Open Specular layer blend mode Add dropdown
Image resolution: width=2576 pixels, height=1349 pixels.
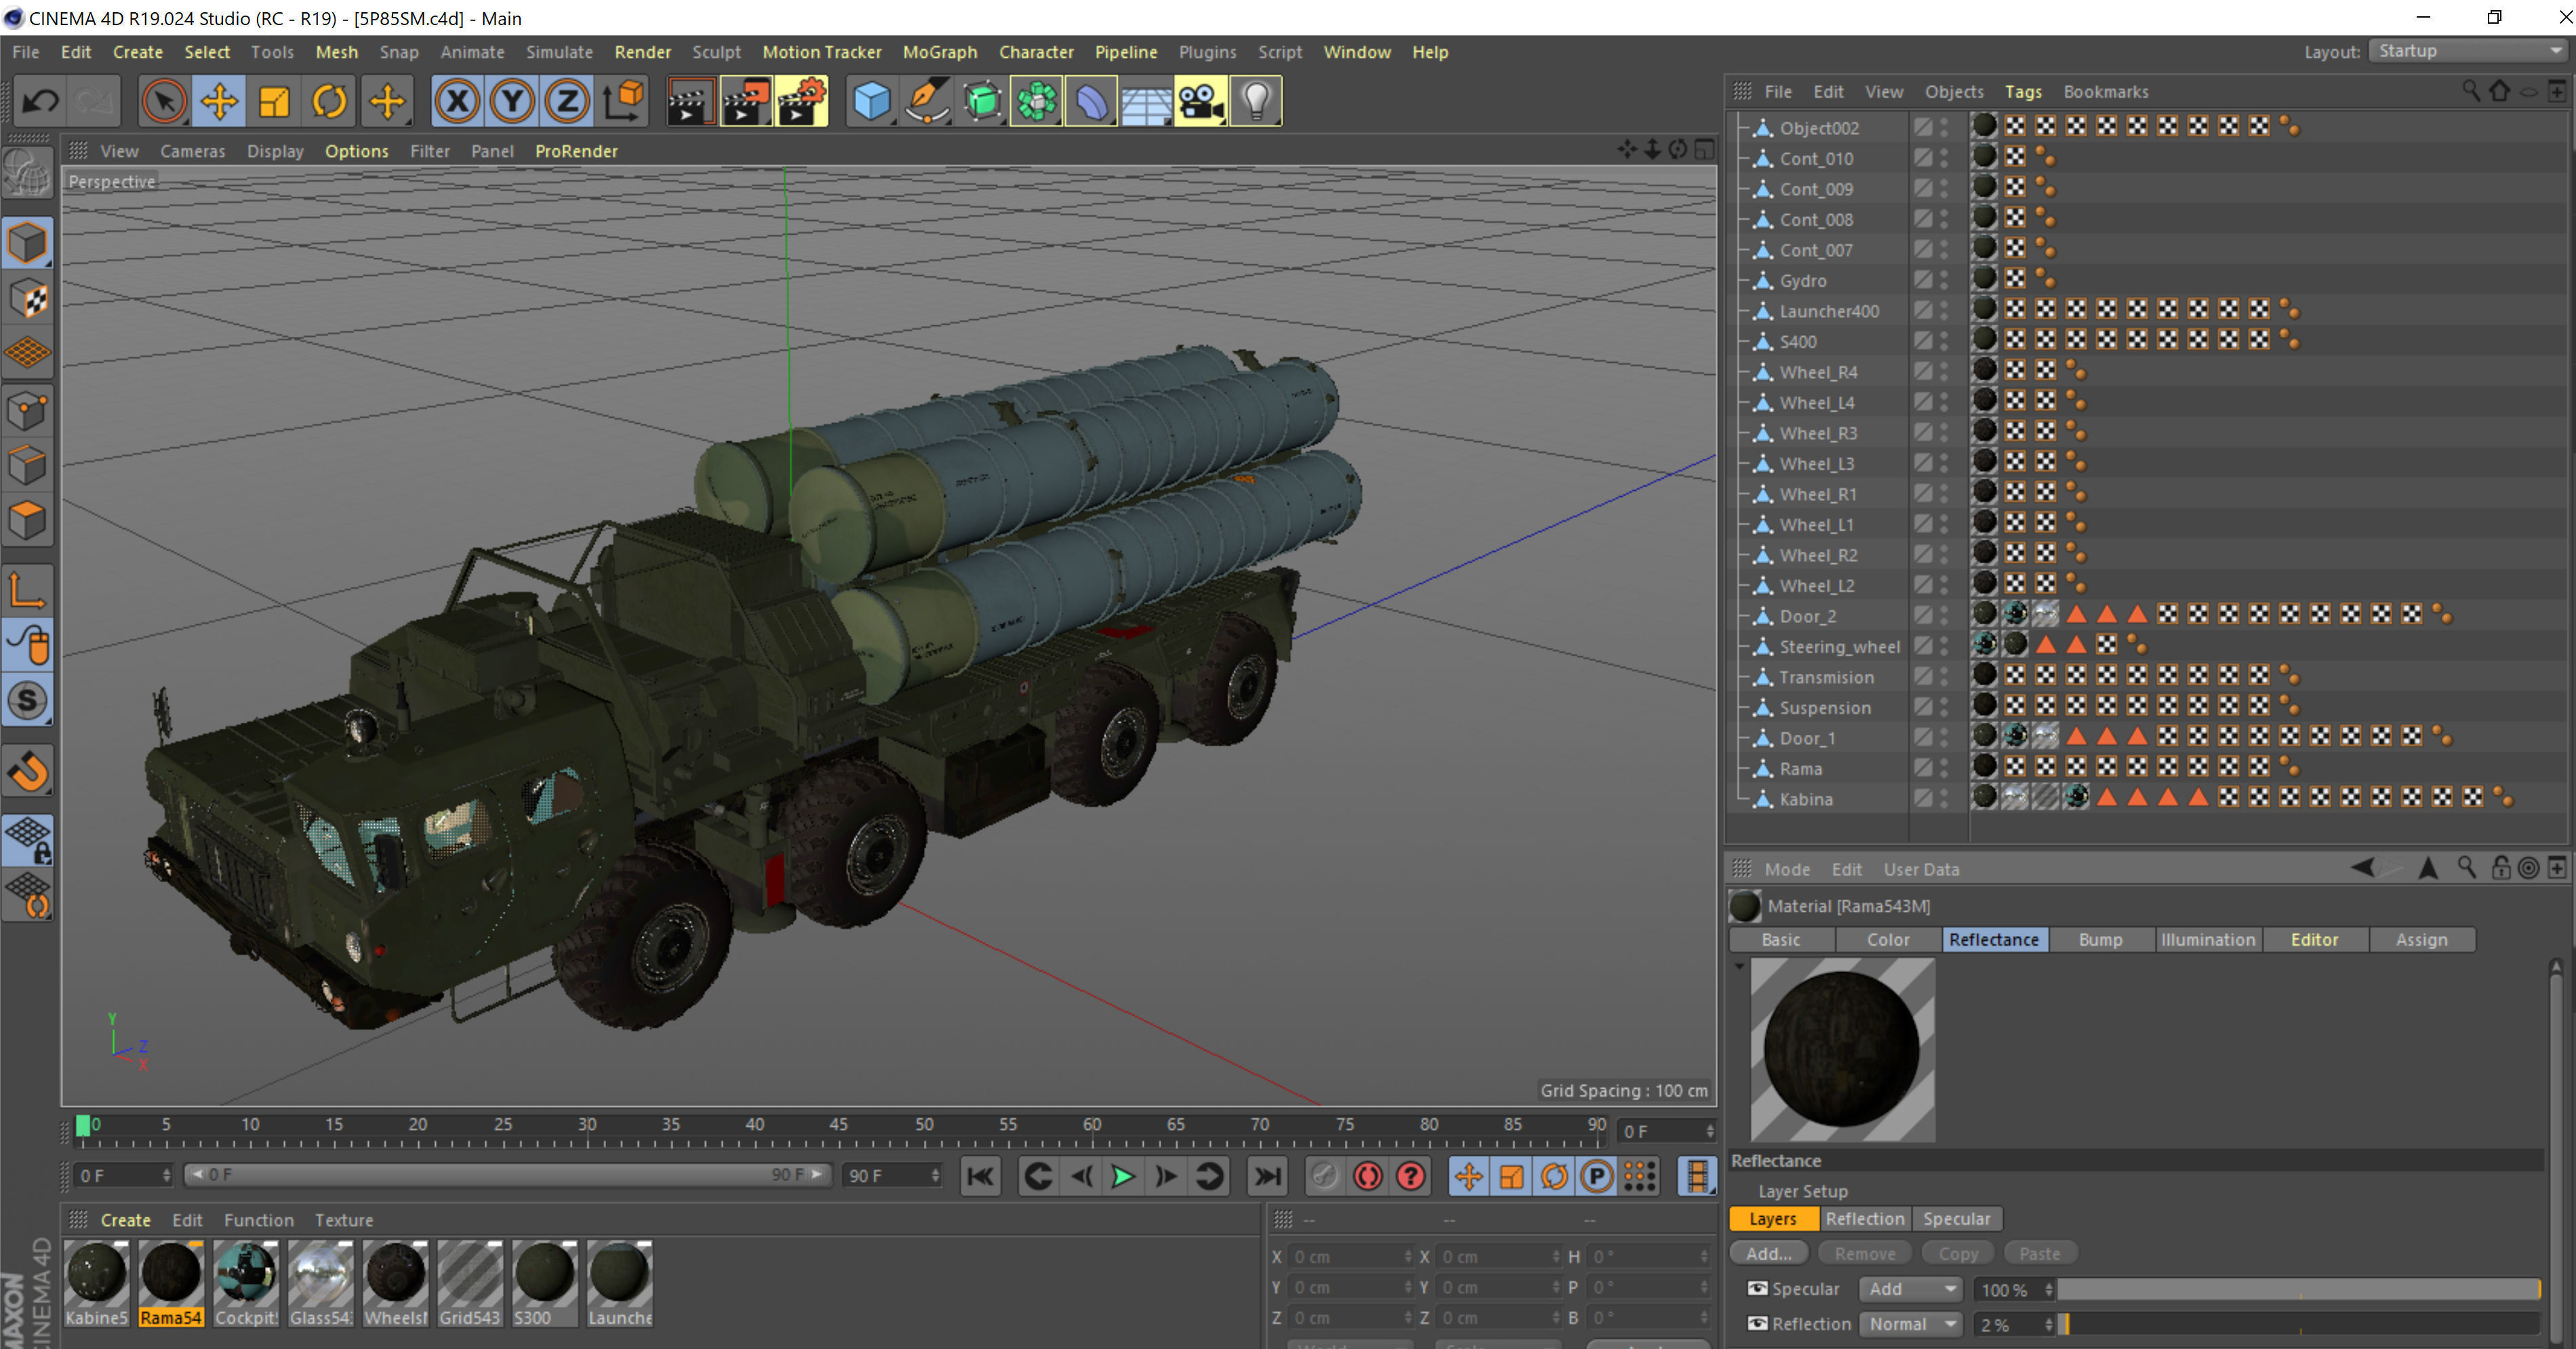[1910, 1289]
